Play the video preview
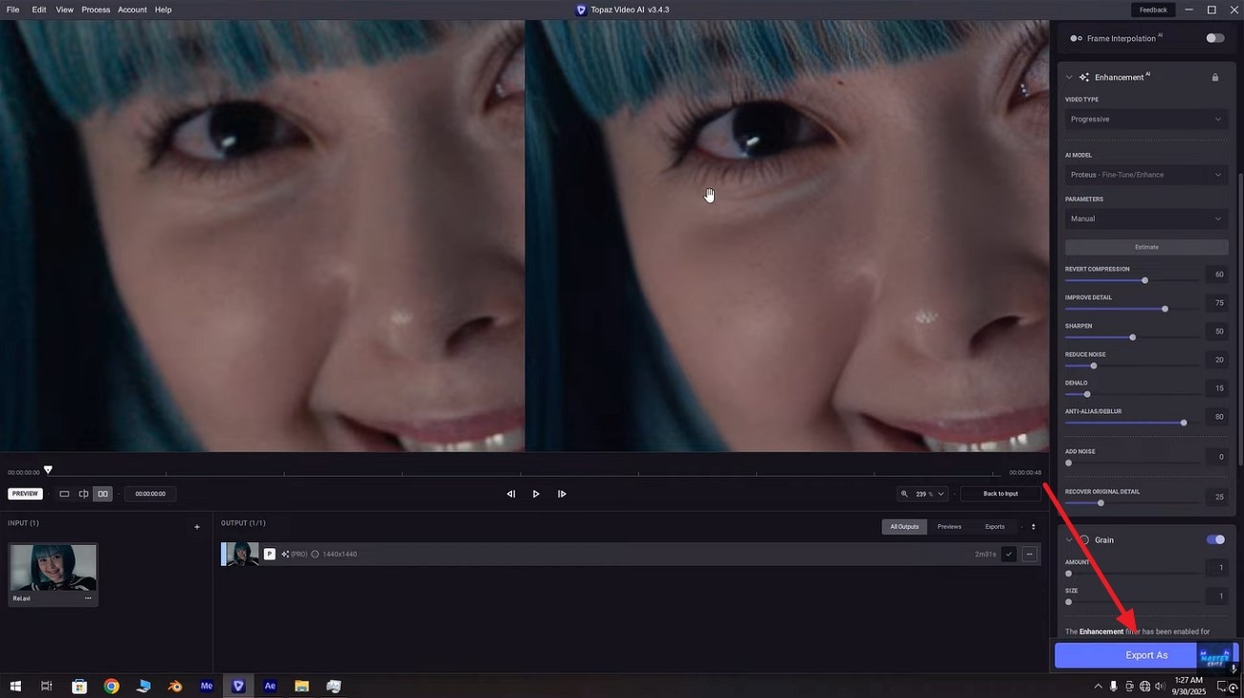This screenshot has height=698, width=1244. tap(536, 494)
